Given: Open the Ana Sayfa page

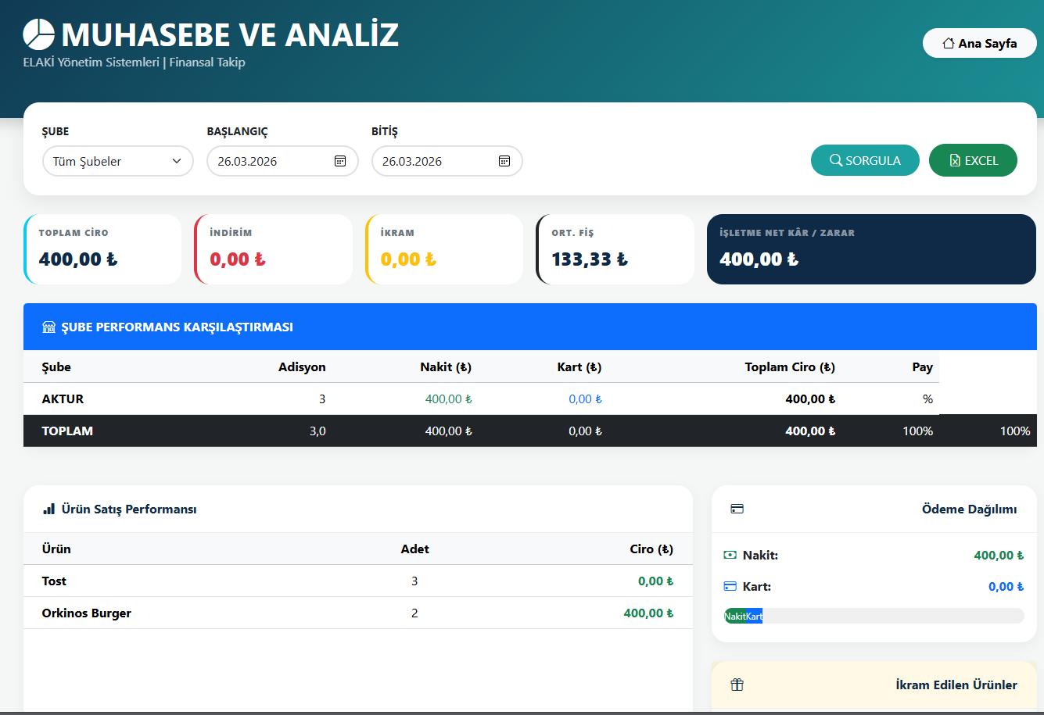Looking at the screenshot, I should (x=979, y=43).
